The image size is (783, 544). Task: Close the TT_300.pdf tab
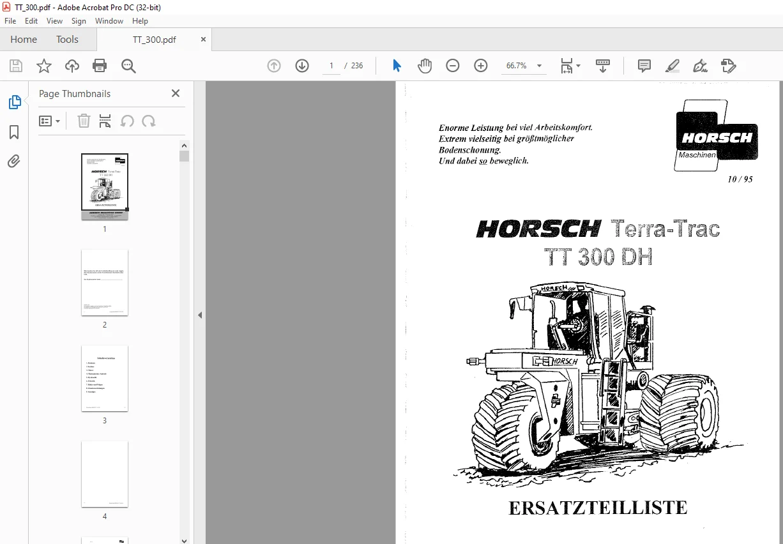coord(204,40)
